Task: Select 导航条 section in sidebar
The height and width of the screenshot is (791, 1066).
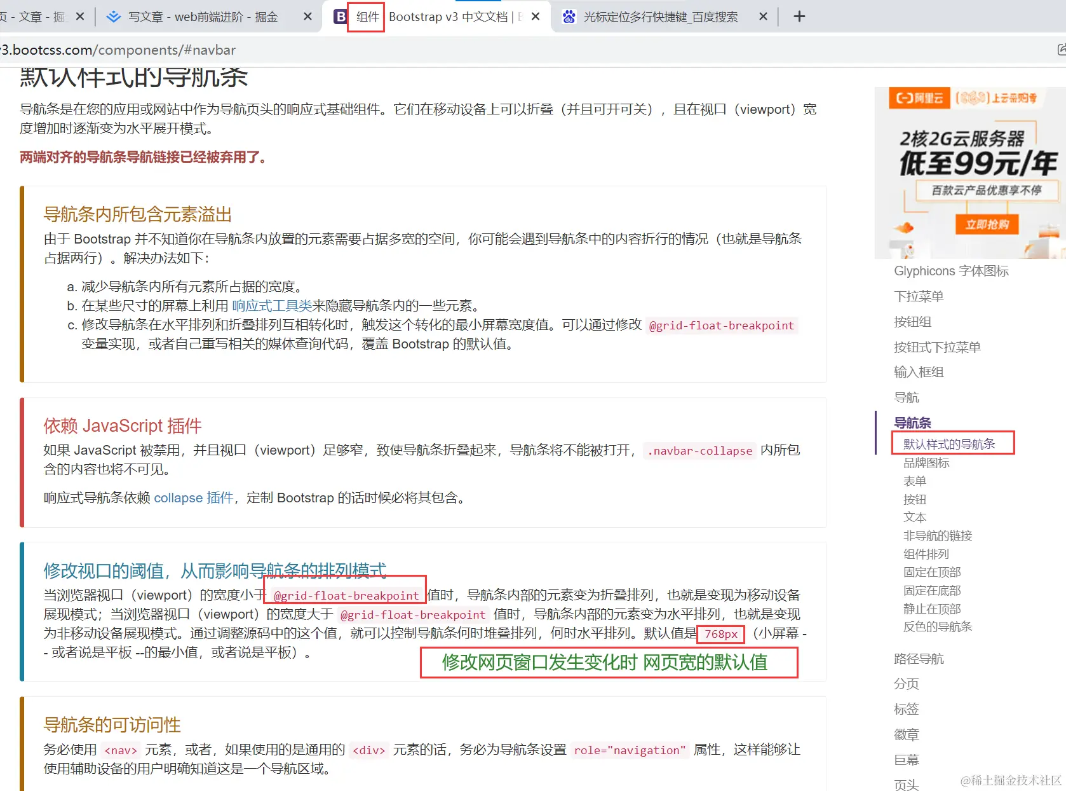Action: (x=912, y=423)
